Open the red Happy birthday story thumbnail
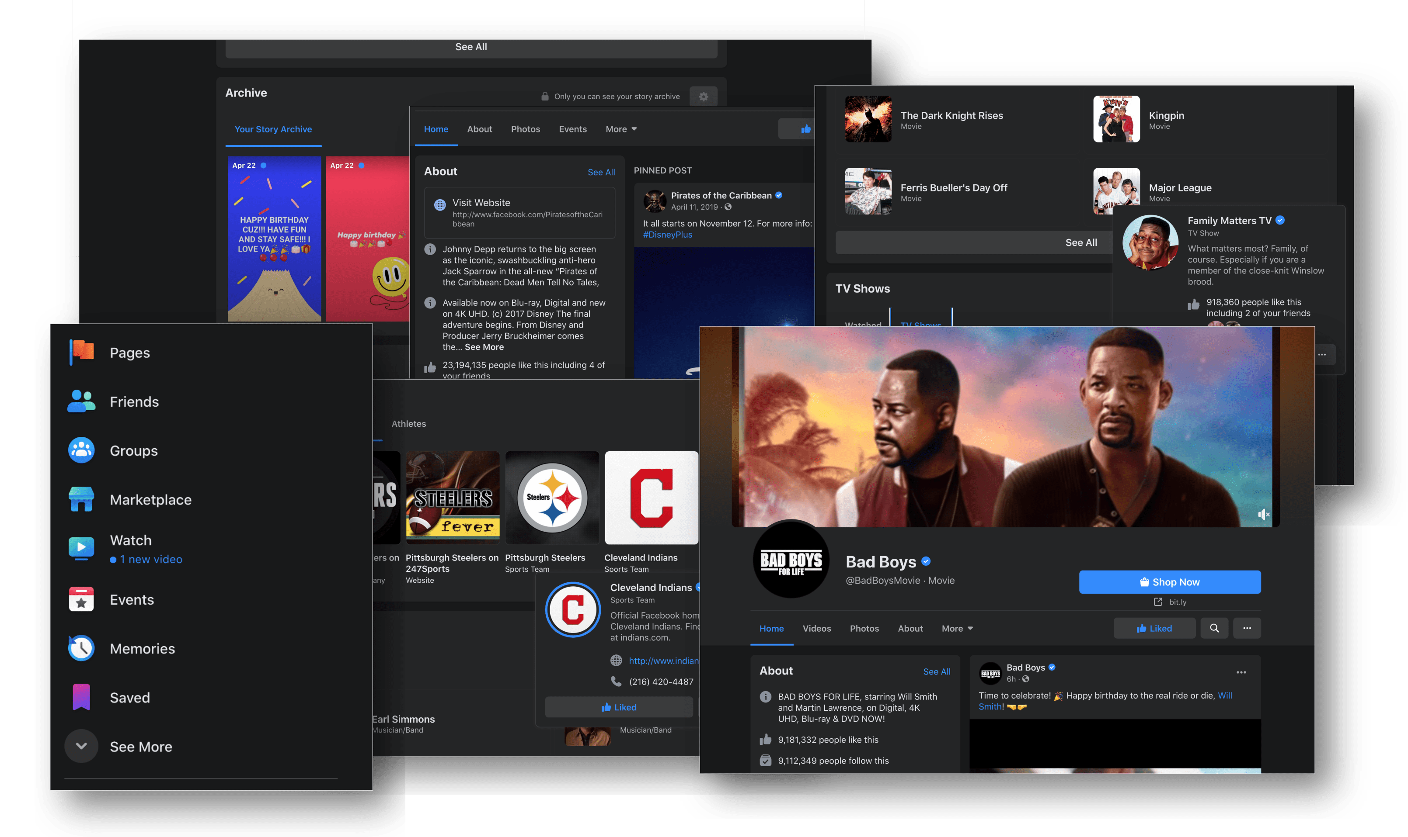 point(368,239)
